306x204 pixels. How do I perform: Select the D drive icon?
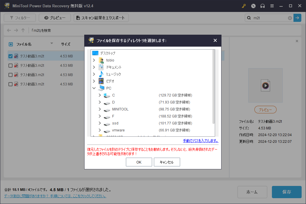pyautogui.click(x=107, y=103)
